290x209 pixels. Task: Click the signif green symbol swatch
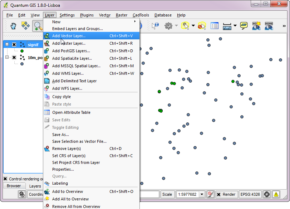(22, 51)
